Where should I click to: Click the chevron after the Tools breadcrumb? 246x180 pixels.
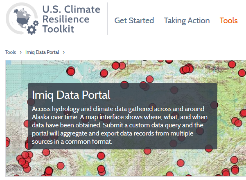coord(20,52)
